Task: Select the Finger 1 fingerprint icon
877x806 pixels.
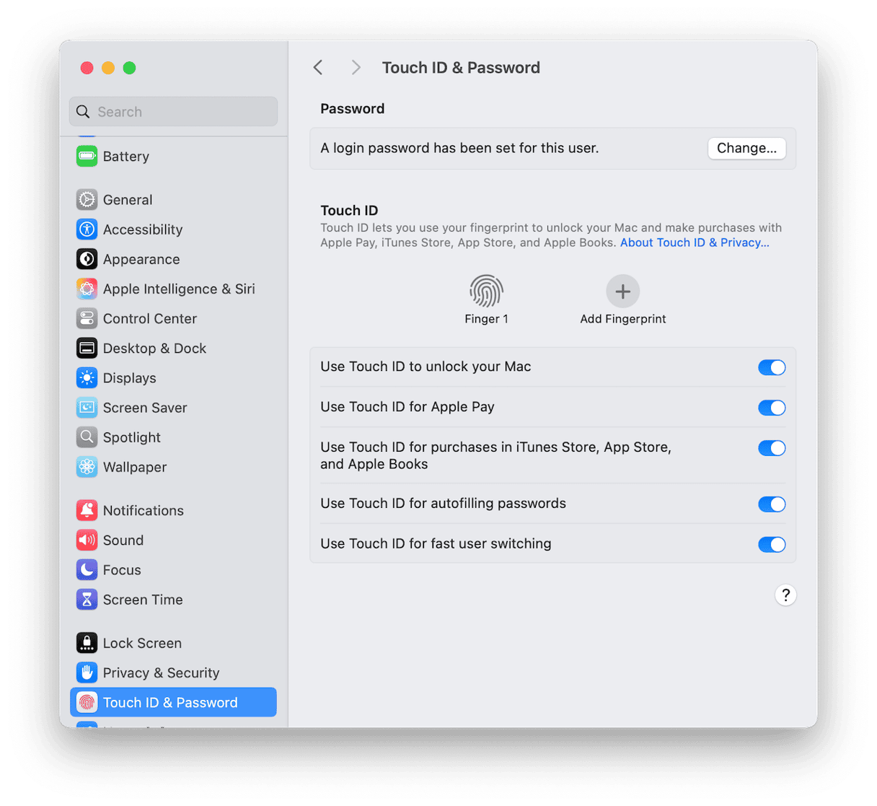Action: coord(486,292)
